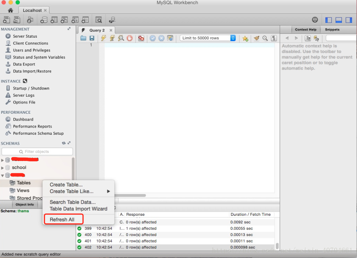357x258 pixels.
Task: Get context help for caret position icon
Action: pos(308,38)
